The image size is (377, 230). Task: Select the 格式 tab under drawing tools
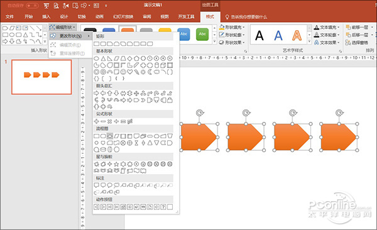click(x=210, y=16)
